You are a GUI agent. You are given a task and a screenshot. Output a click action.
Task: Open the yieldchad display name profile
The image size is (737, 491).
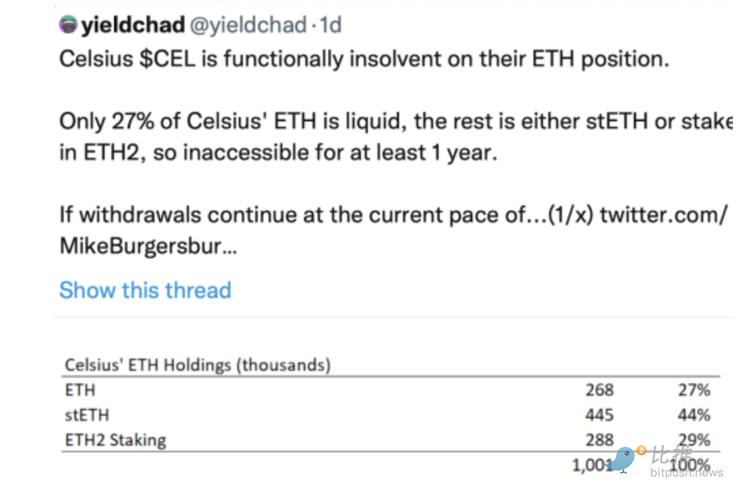[x=133, y=25]
